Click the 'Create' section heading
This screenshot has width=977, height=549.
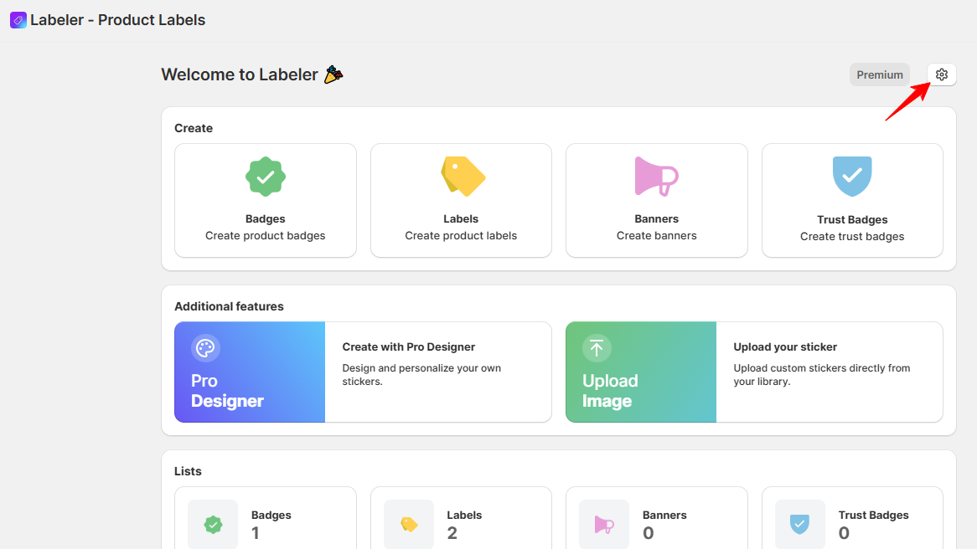click(x=194, y=128)
